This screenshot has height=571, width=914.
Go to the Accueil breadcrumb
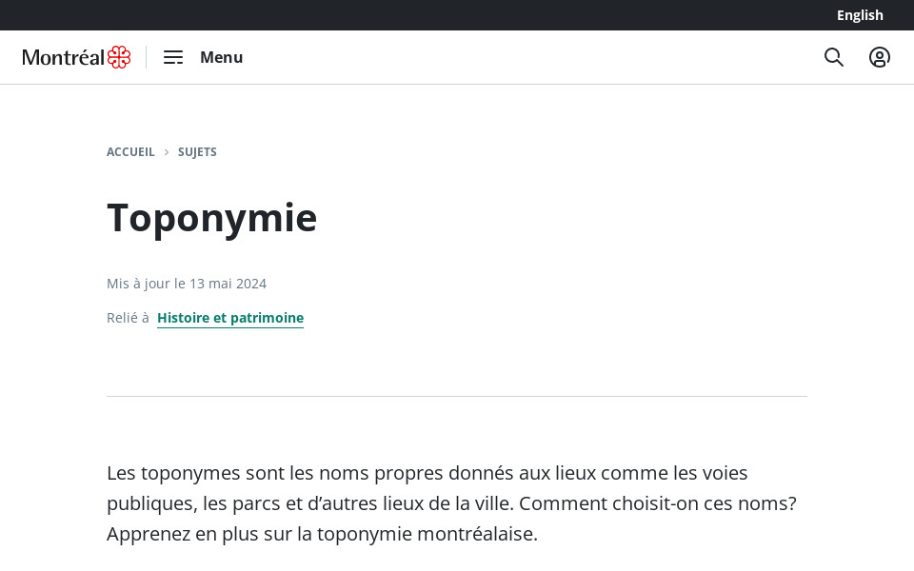[x=130, y=152]
